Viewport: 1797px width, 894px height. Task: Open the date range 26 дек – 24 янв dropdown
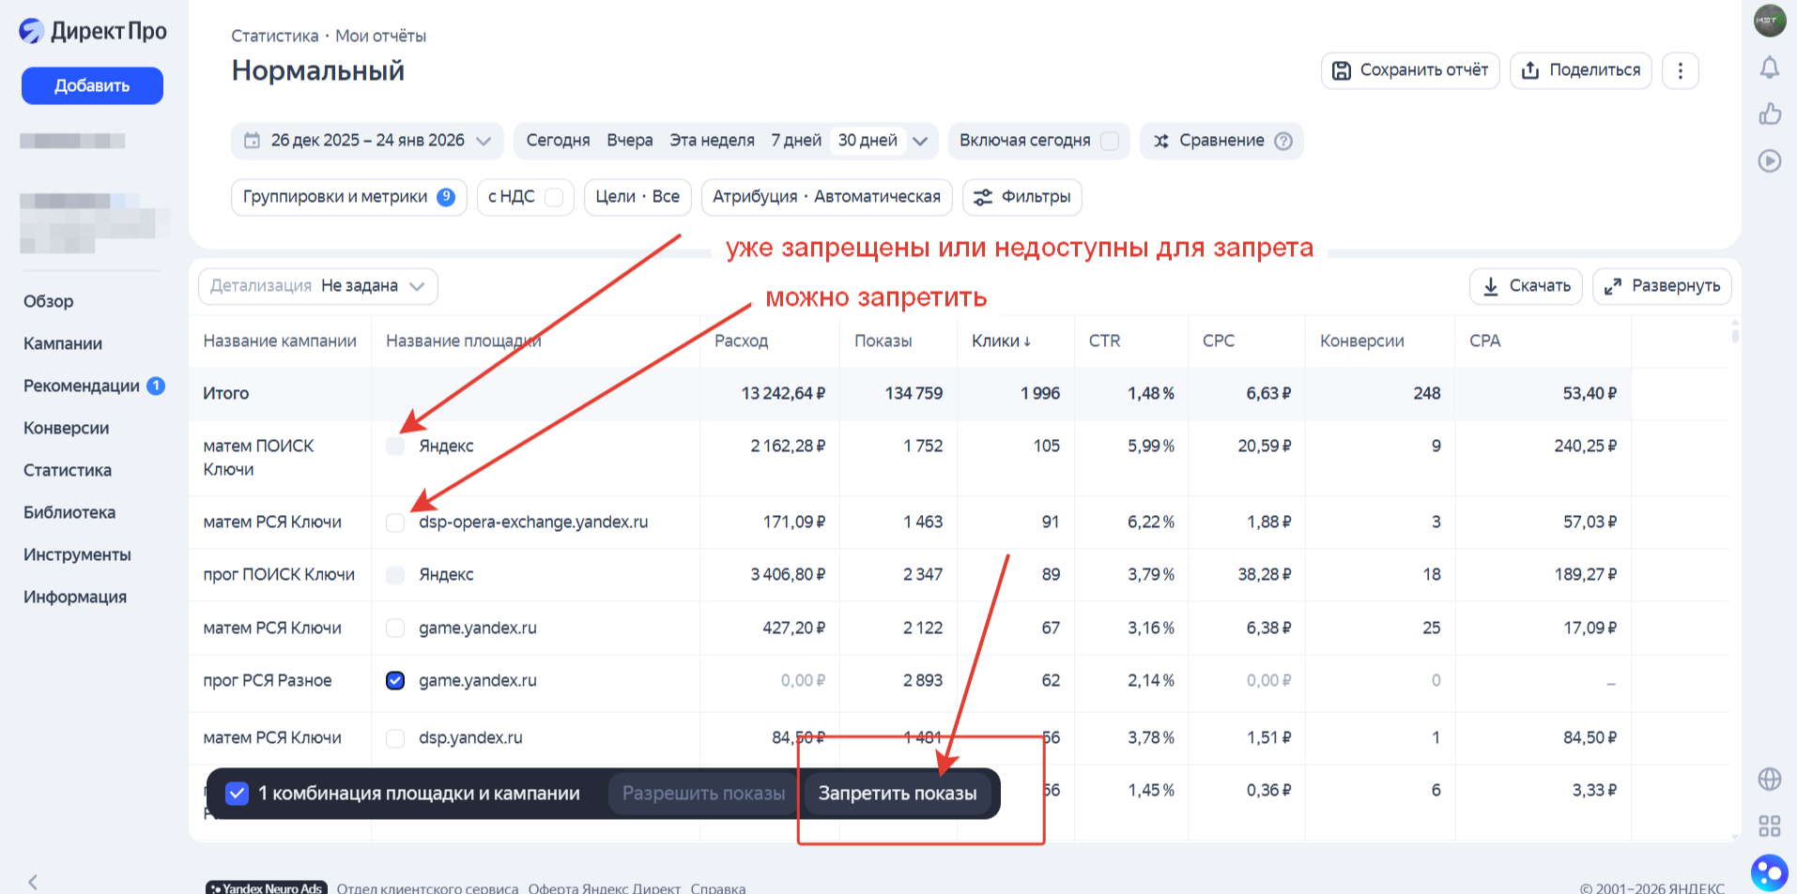point(367,141)
